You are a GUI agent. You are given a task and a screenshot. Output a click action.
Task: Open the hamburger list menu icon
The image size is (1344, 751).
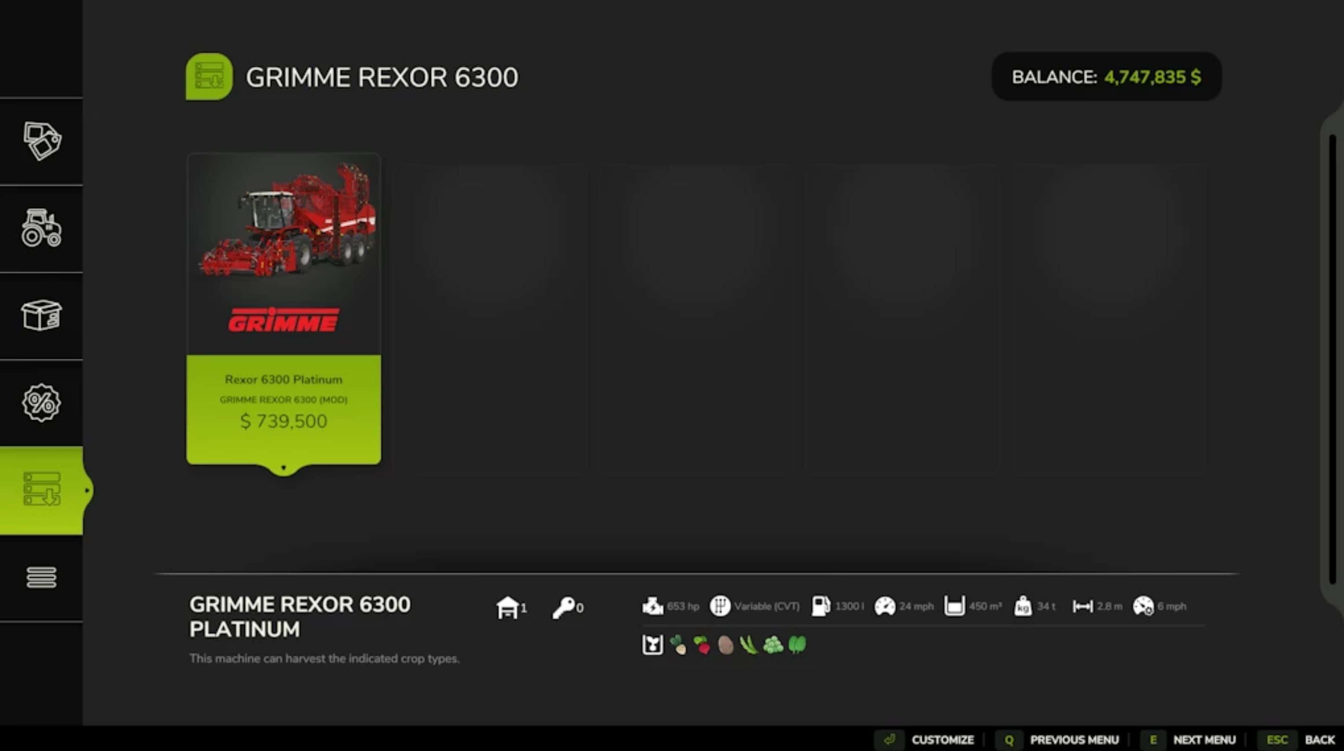[42, 577]
